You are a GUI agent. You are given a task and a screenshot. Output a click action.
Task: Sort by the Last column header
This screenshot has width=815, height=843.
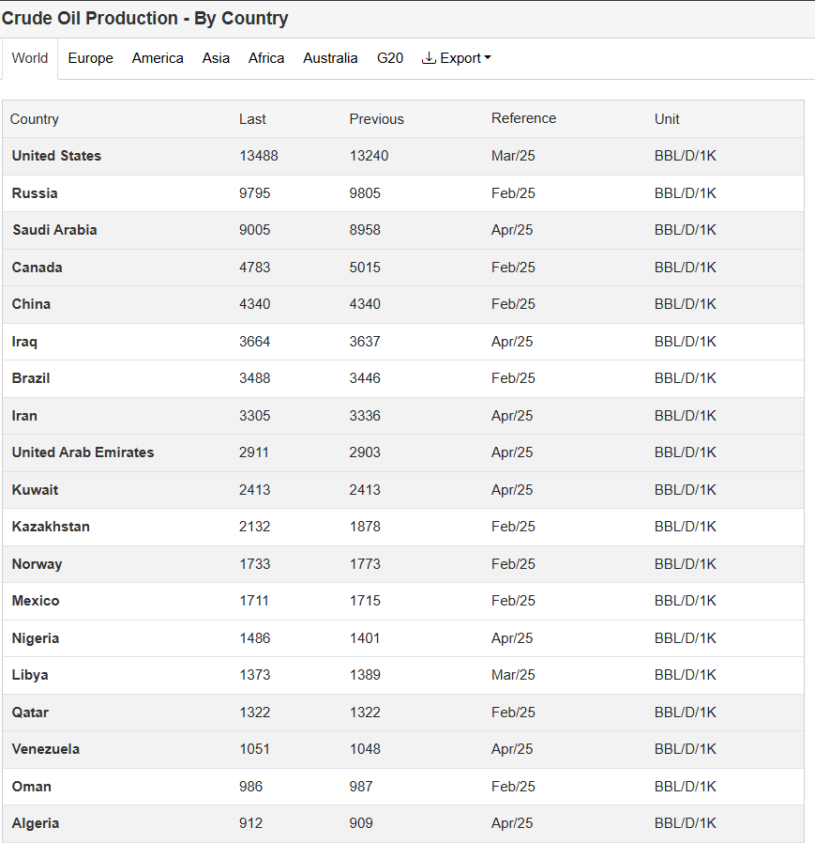point(252,119)
